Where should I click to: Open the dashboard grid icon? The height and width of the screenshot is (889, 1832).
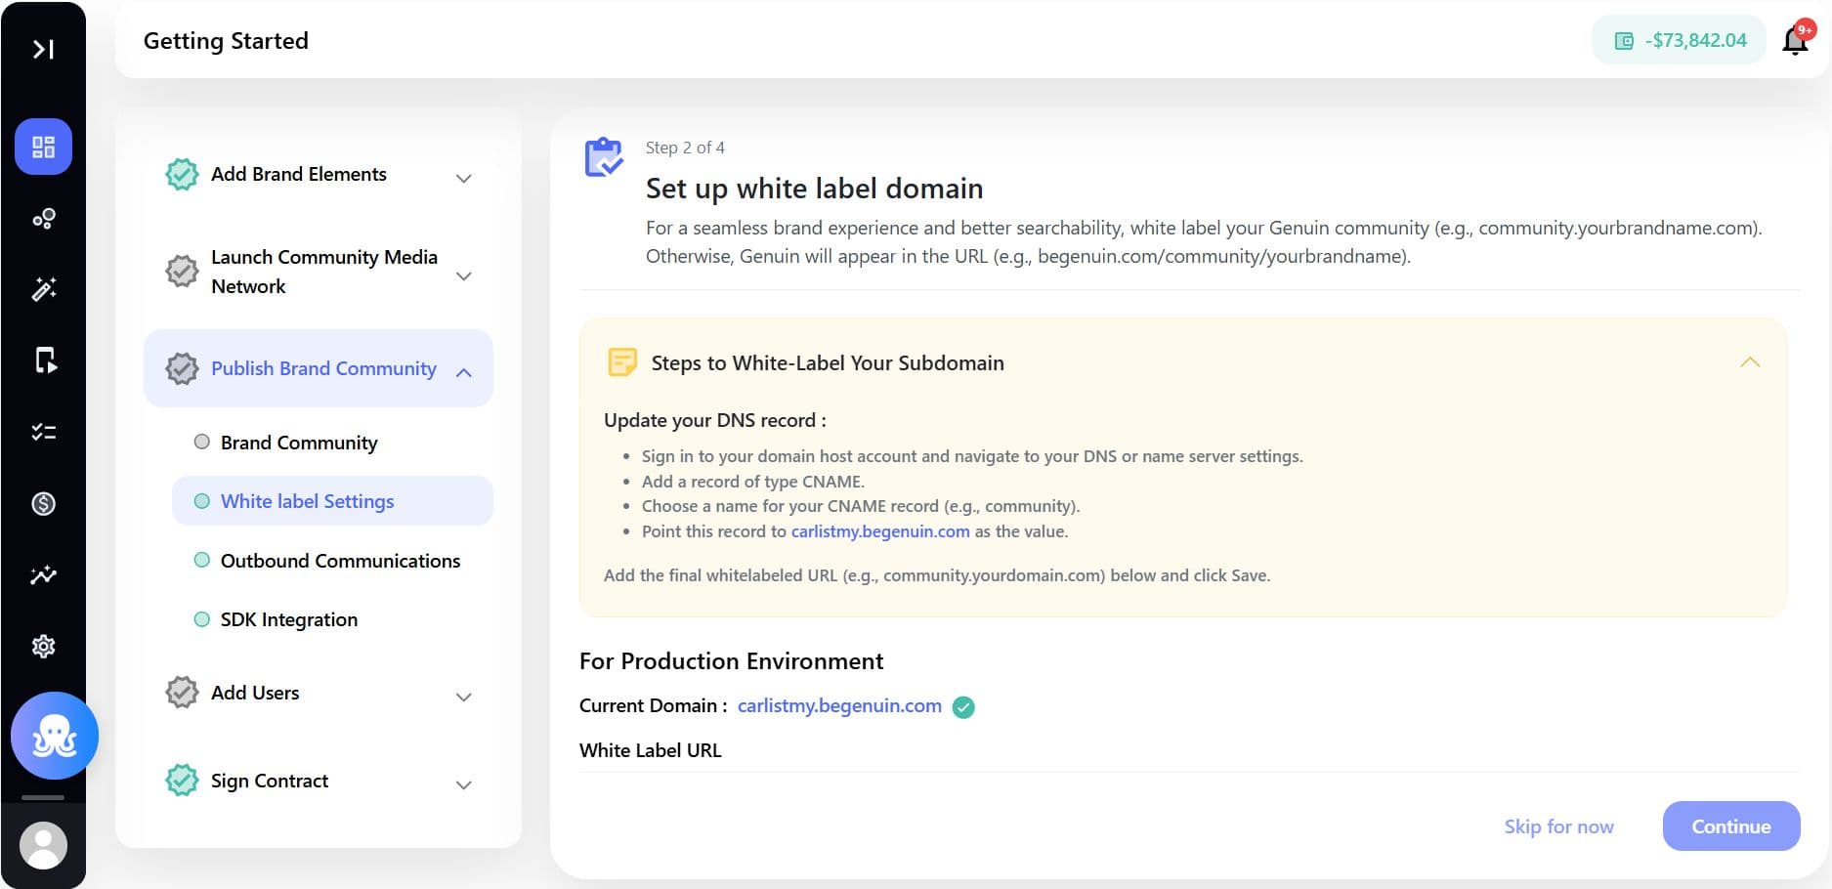coord(43,147)
